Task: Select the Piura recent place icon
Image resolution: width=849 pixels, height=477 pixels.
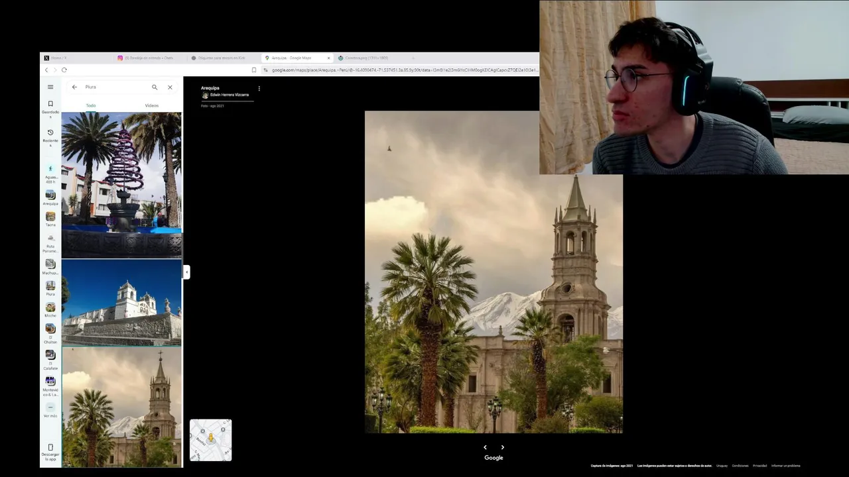Action: click(x=50, y=286)
